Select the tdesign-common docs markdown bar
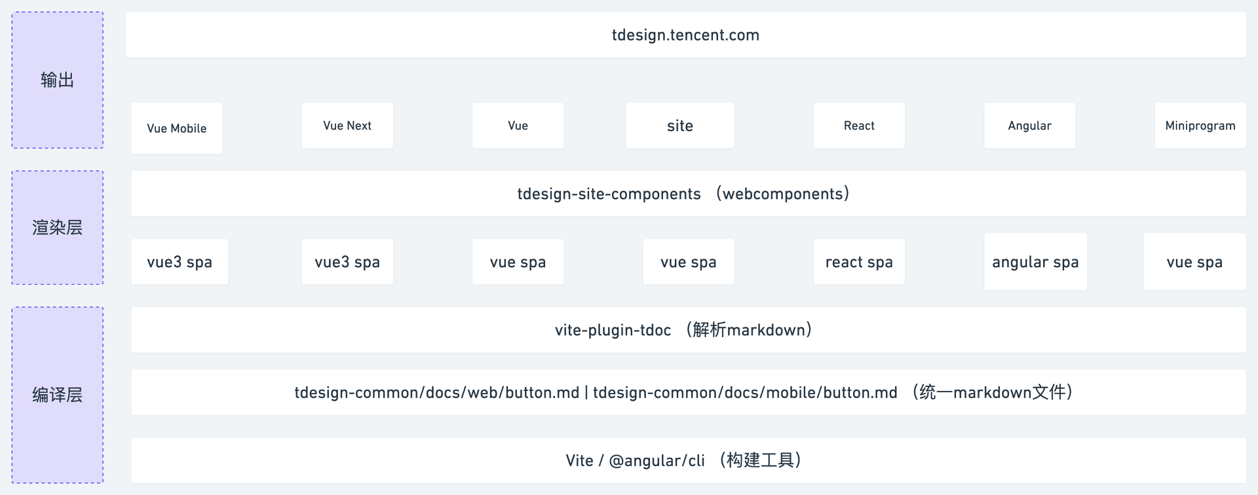1258x495 pixels. [688, 392]
